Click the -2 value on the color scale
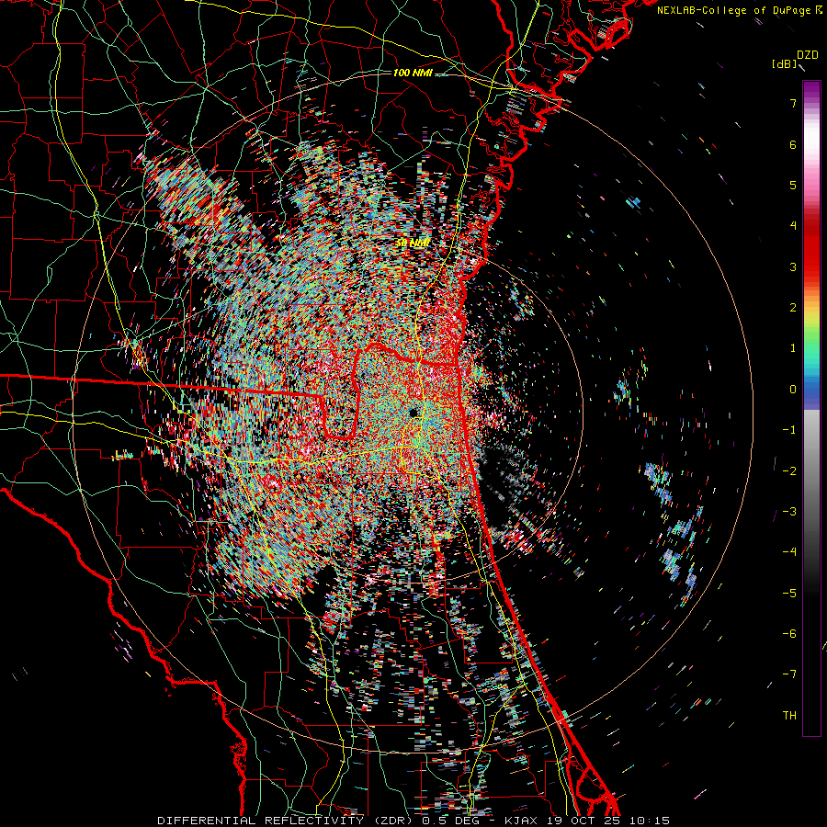The image size is (827, 827). click(x=789, y=471)
